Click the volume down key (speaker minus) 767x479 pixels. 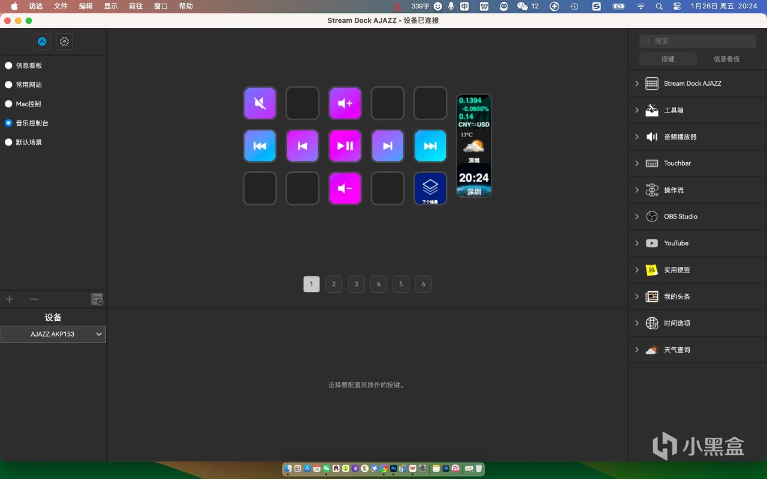(345, 188)
